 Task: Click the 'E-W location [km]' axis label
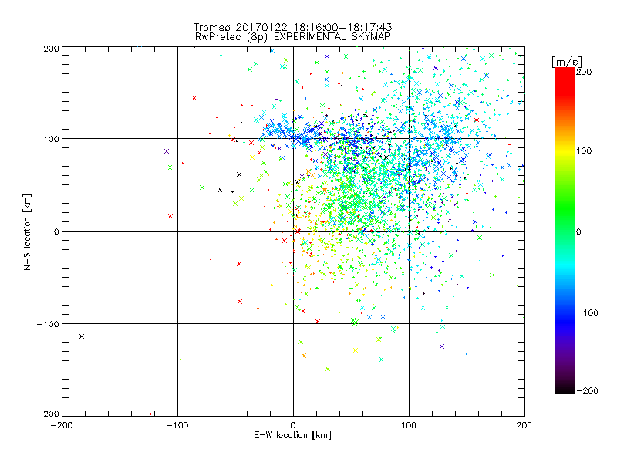[292, 435]
